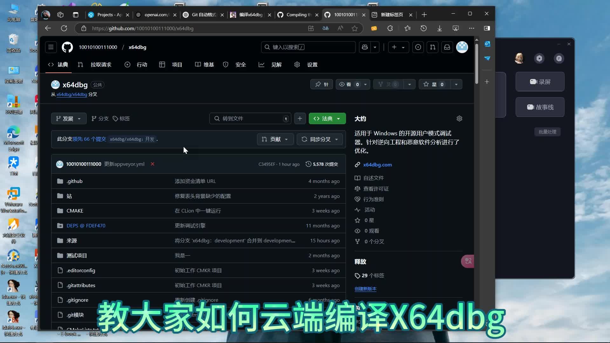The image size is (610, 343).
Task: Switch to the Pull requests (拉取请求) tab
Action: [x=95, y=64]
